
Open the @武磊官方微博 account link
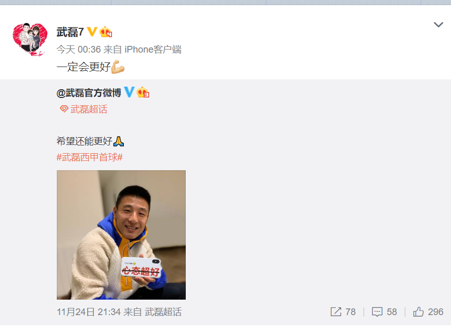click(89, 93)
